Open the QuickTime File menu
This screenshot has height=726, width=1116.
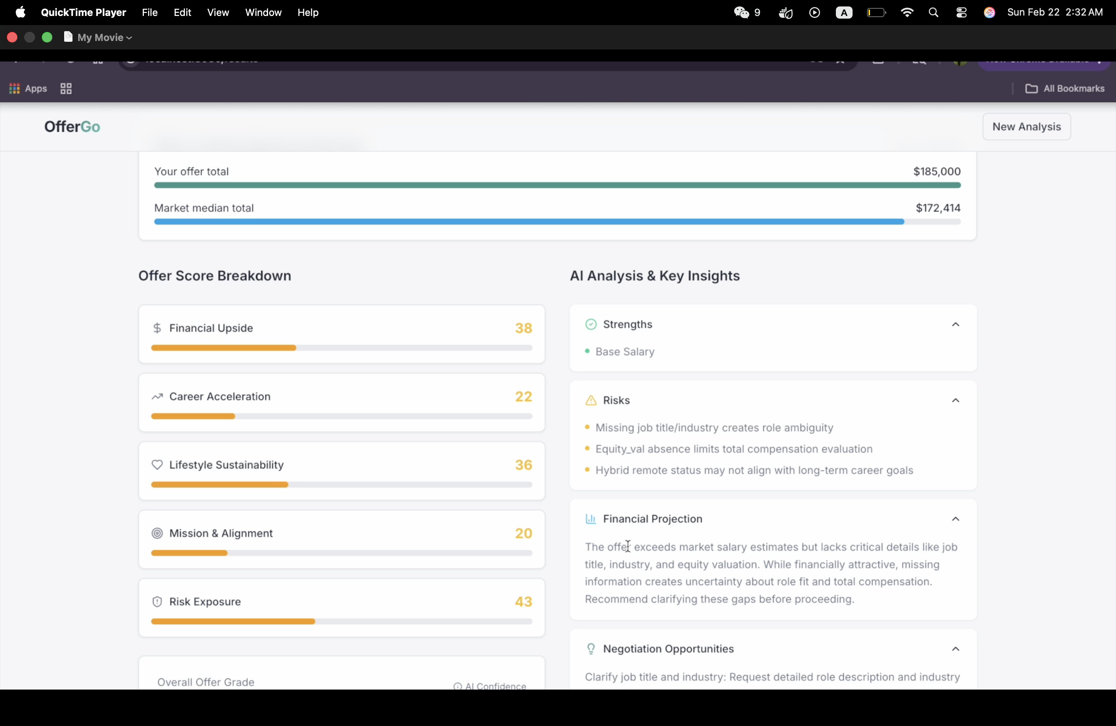150,13
